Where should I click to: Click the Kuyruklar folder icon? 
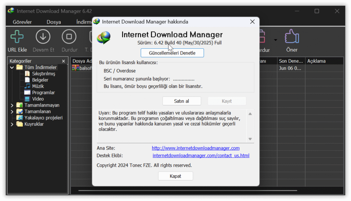[x=20, y=124]
